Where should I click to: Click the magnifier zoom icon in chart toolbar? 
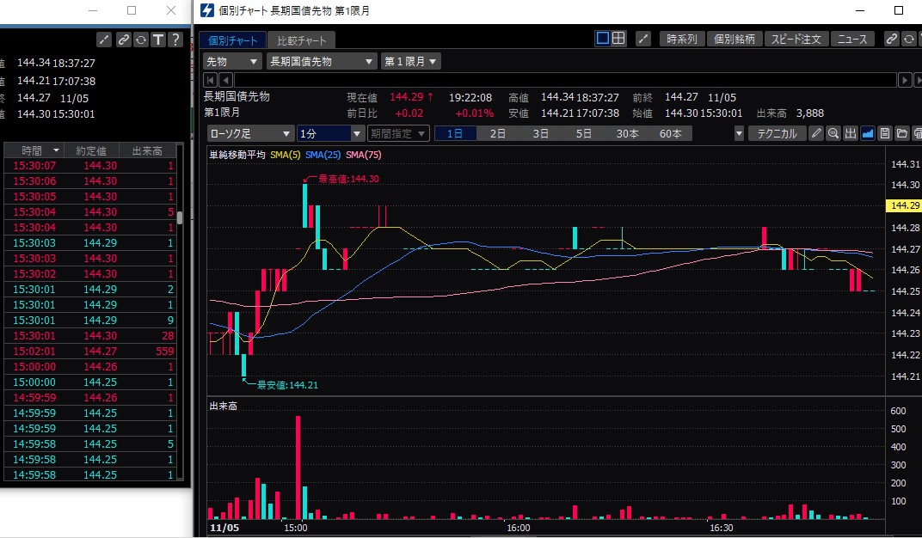pyautogui.click(x=833, y=133)
